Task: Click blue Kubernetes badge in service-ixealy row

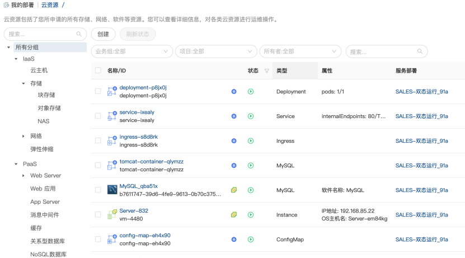Action: pos(234,116)
